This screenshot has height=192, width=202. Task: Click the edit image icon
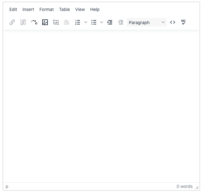[56, 22]
